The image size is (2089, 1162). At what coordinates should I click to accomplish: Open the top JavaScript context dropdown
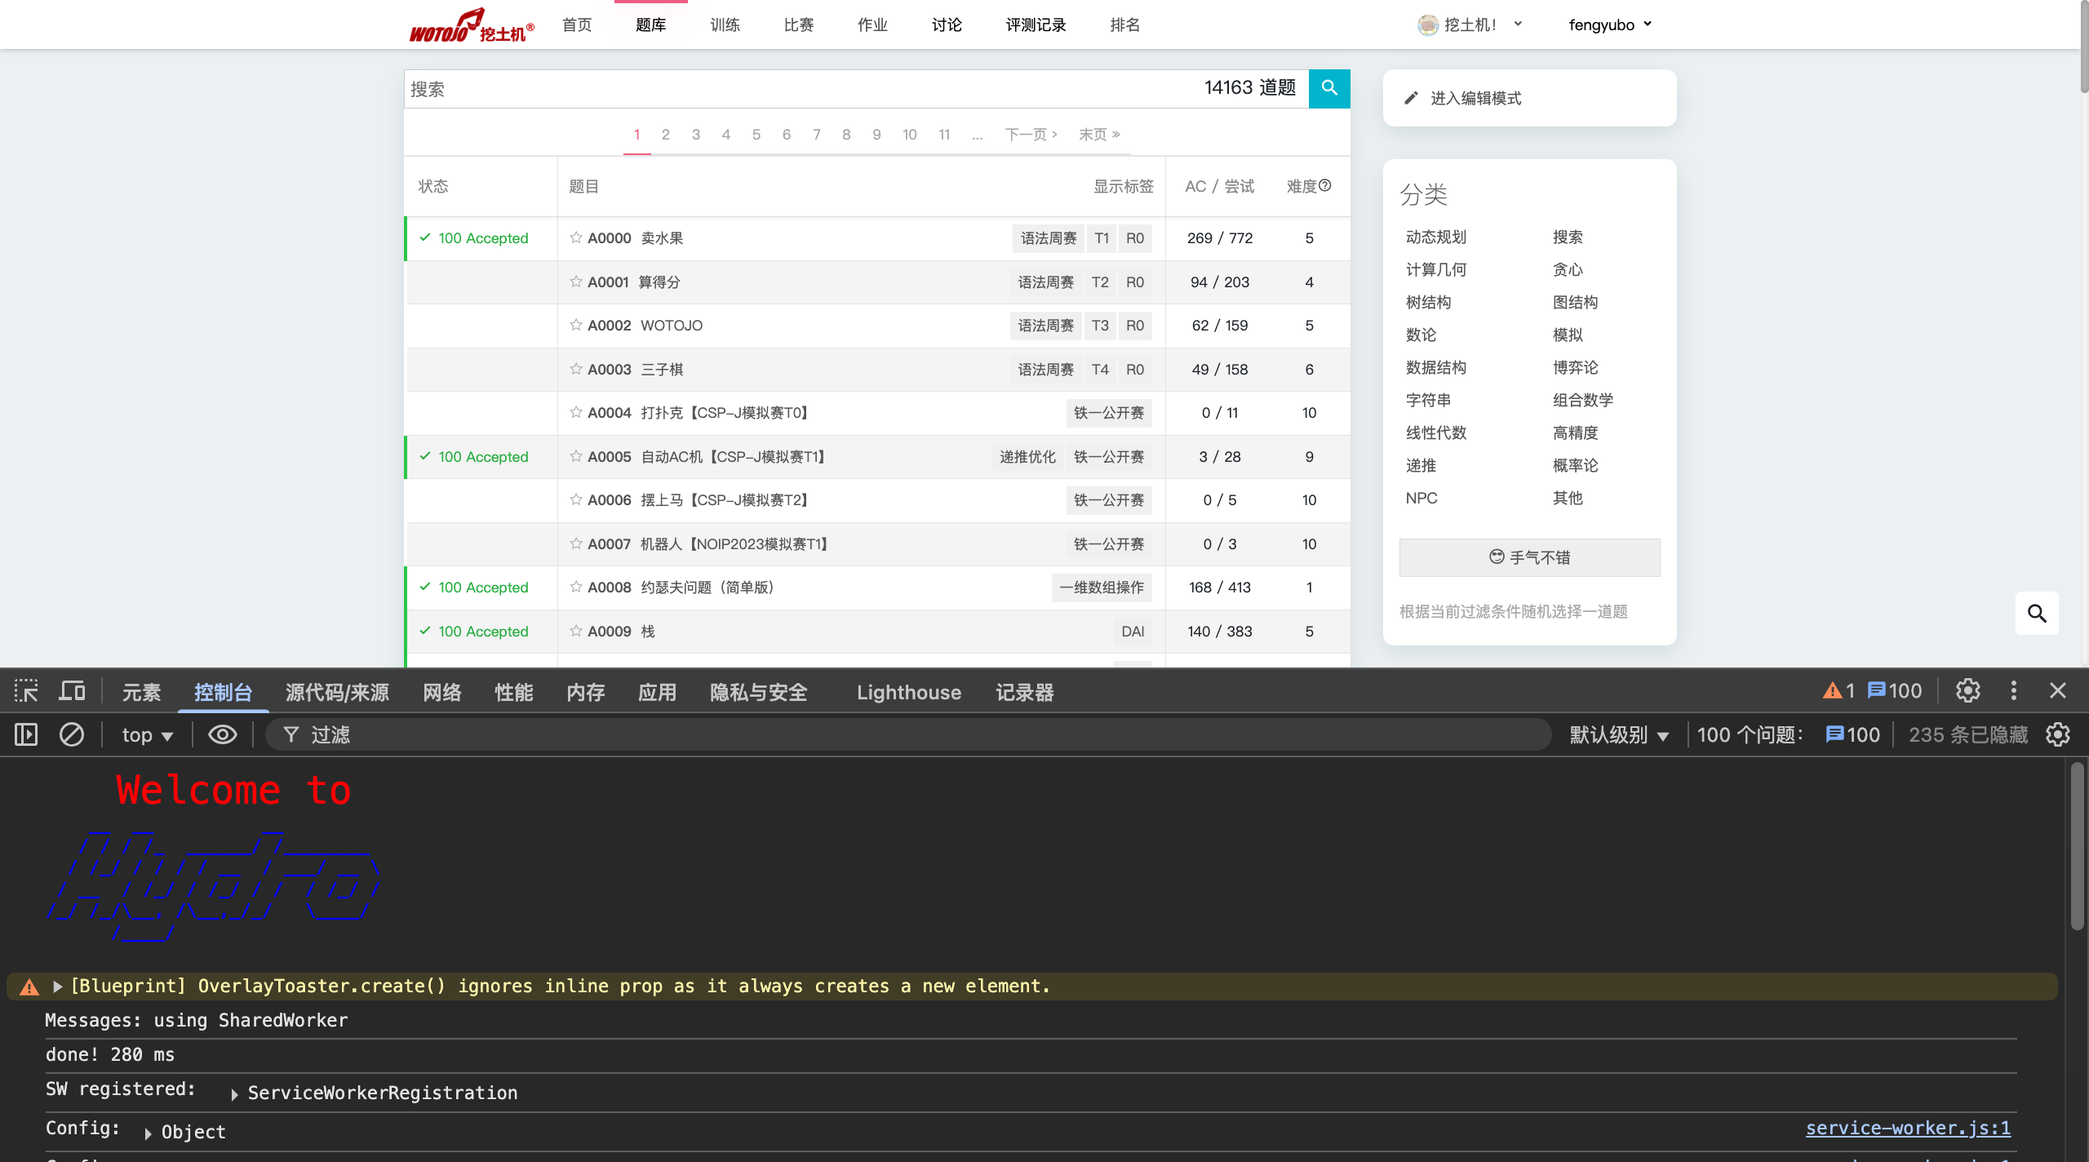147,735
